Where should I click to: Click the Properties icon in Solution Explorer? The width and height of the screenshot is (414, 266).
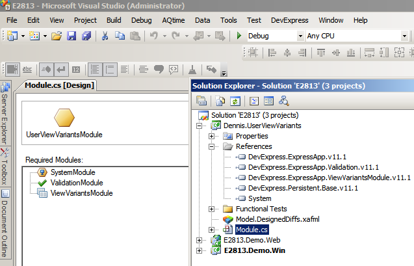[x=201, y=101]
